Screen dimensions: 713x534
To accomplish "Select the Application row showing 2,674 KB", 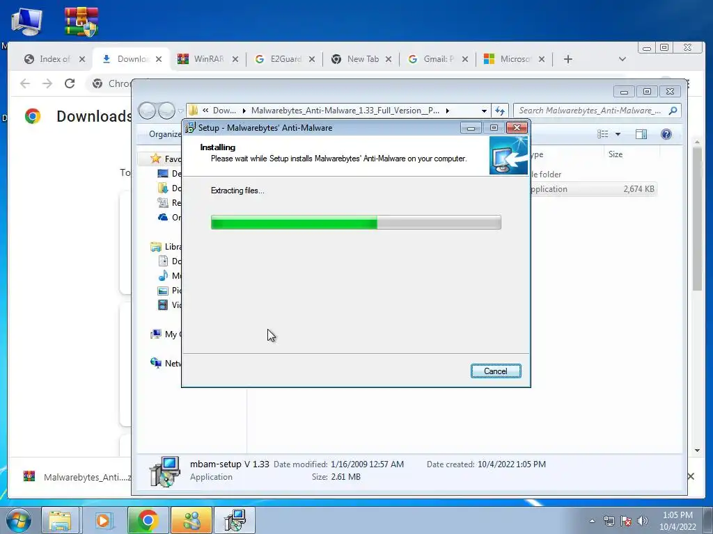I will 593,189.
